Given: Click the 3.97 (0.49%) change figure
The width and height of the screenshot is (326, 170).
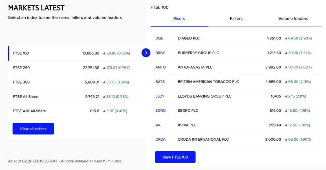Looking at the screenshot, I should coord(115,111).
